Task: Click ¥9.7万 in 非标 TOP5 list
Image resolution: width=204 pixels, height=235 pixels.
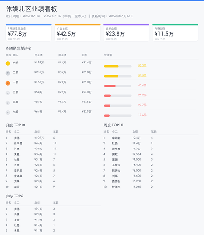Action: click(39, 209)
